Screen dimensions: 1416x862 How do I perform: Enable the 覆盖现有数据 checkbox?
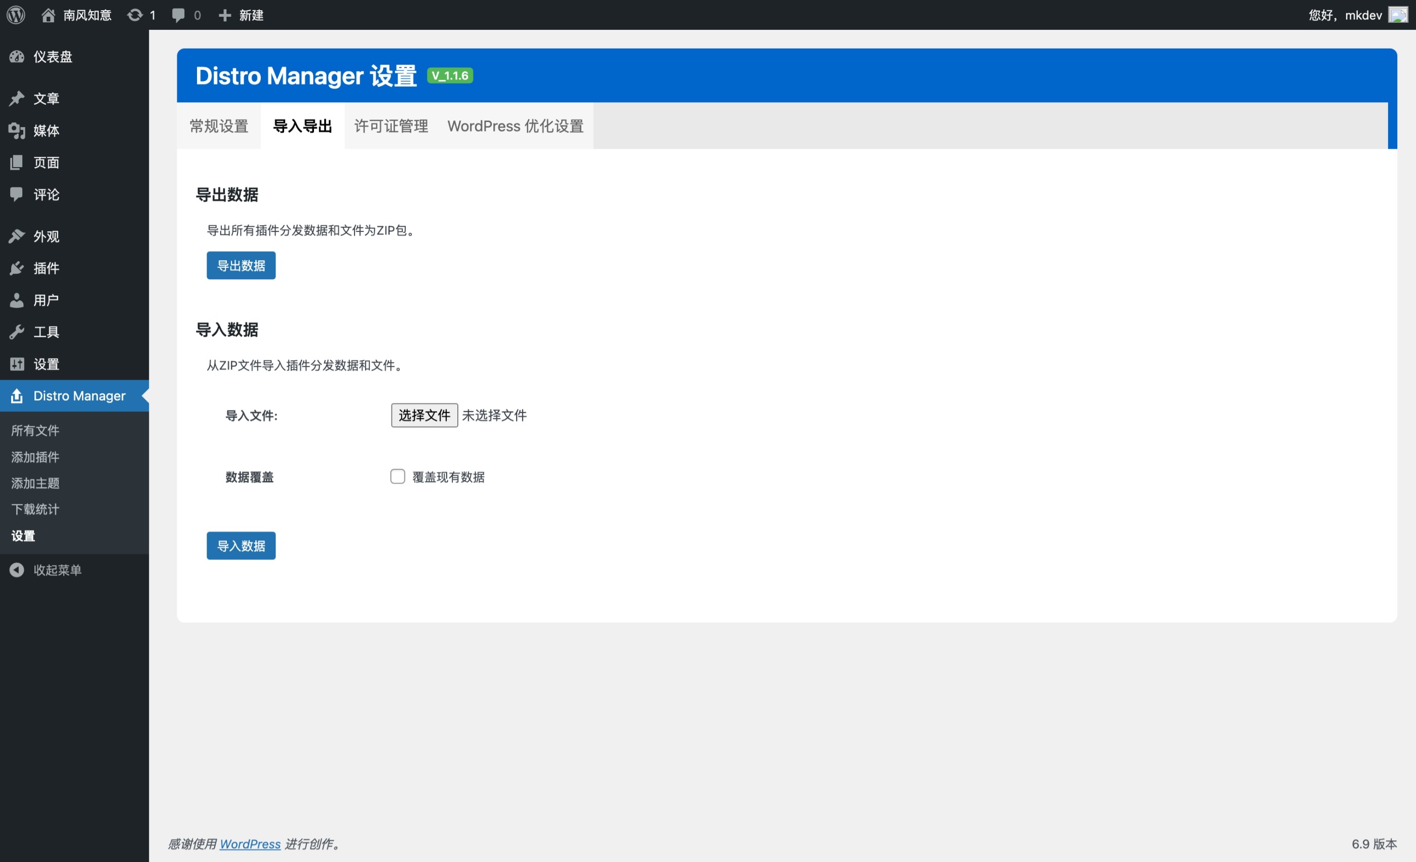coord(398,477)
